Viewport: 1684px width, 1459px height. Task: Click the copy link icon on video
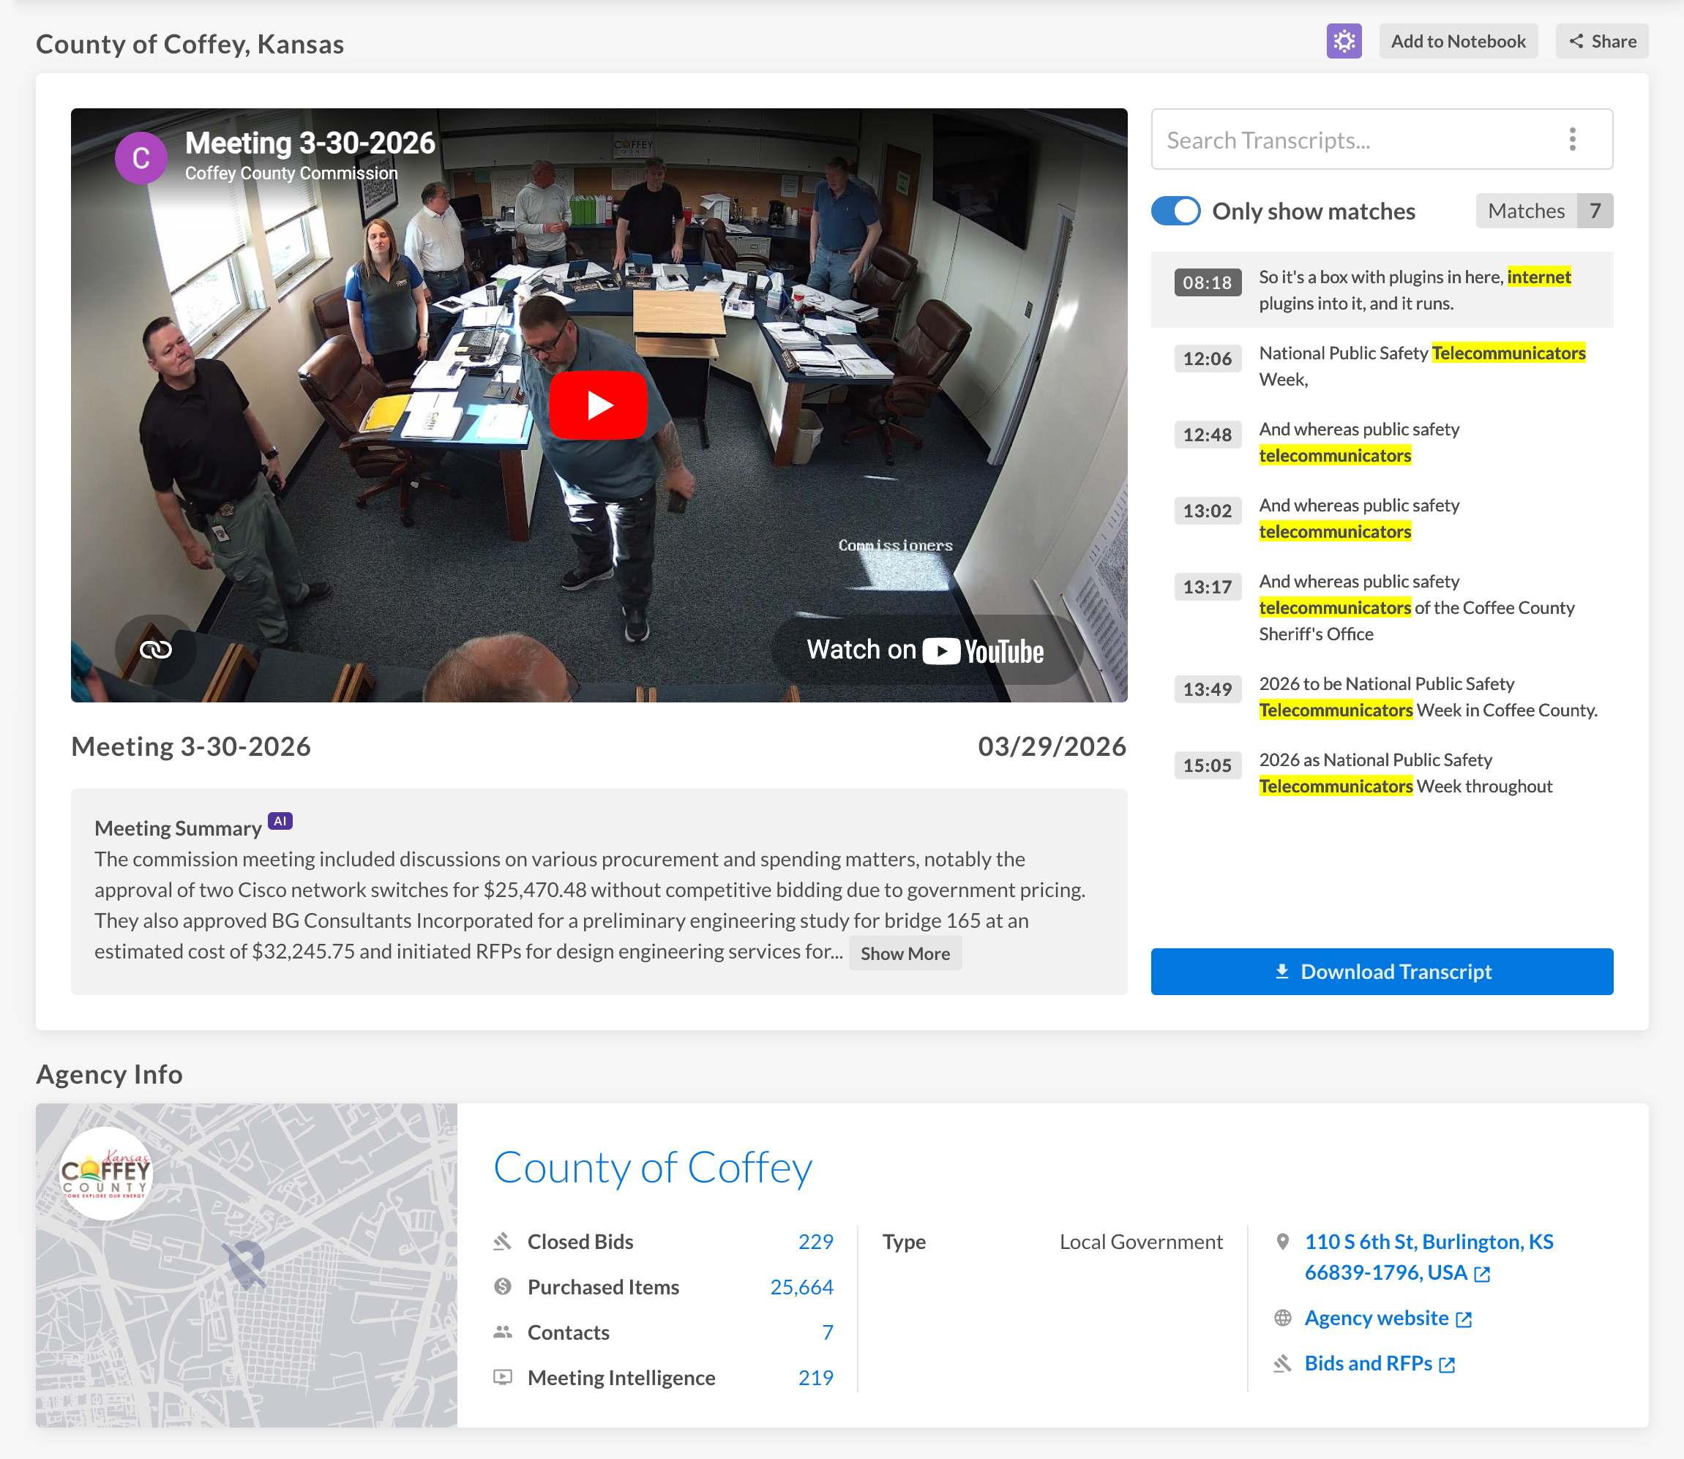[156, 650]
